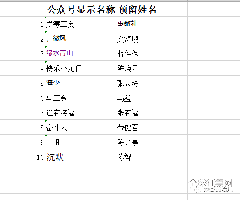
Task: Click the 迎春接福 cell
Action: (x=81, y=112)
